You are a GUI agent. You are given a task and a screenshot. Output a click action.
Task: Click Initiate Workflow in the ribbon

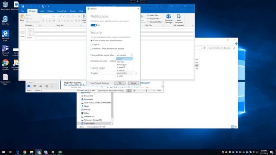tap(154, 22)
